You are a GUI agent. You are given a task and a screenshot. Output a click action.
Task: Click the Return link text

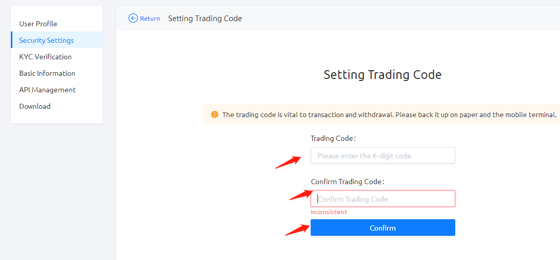[150, 19]
